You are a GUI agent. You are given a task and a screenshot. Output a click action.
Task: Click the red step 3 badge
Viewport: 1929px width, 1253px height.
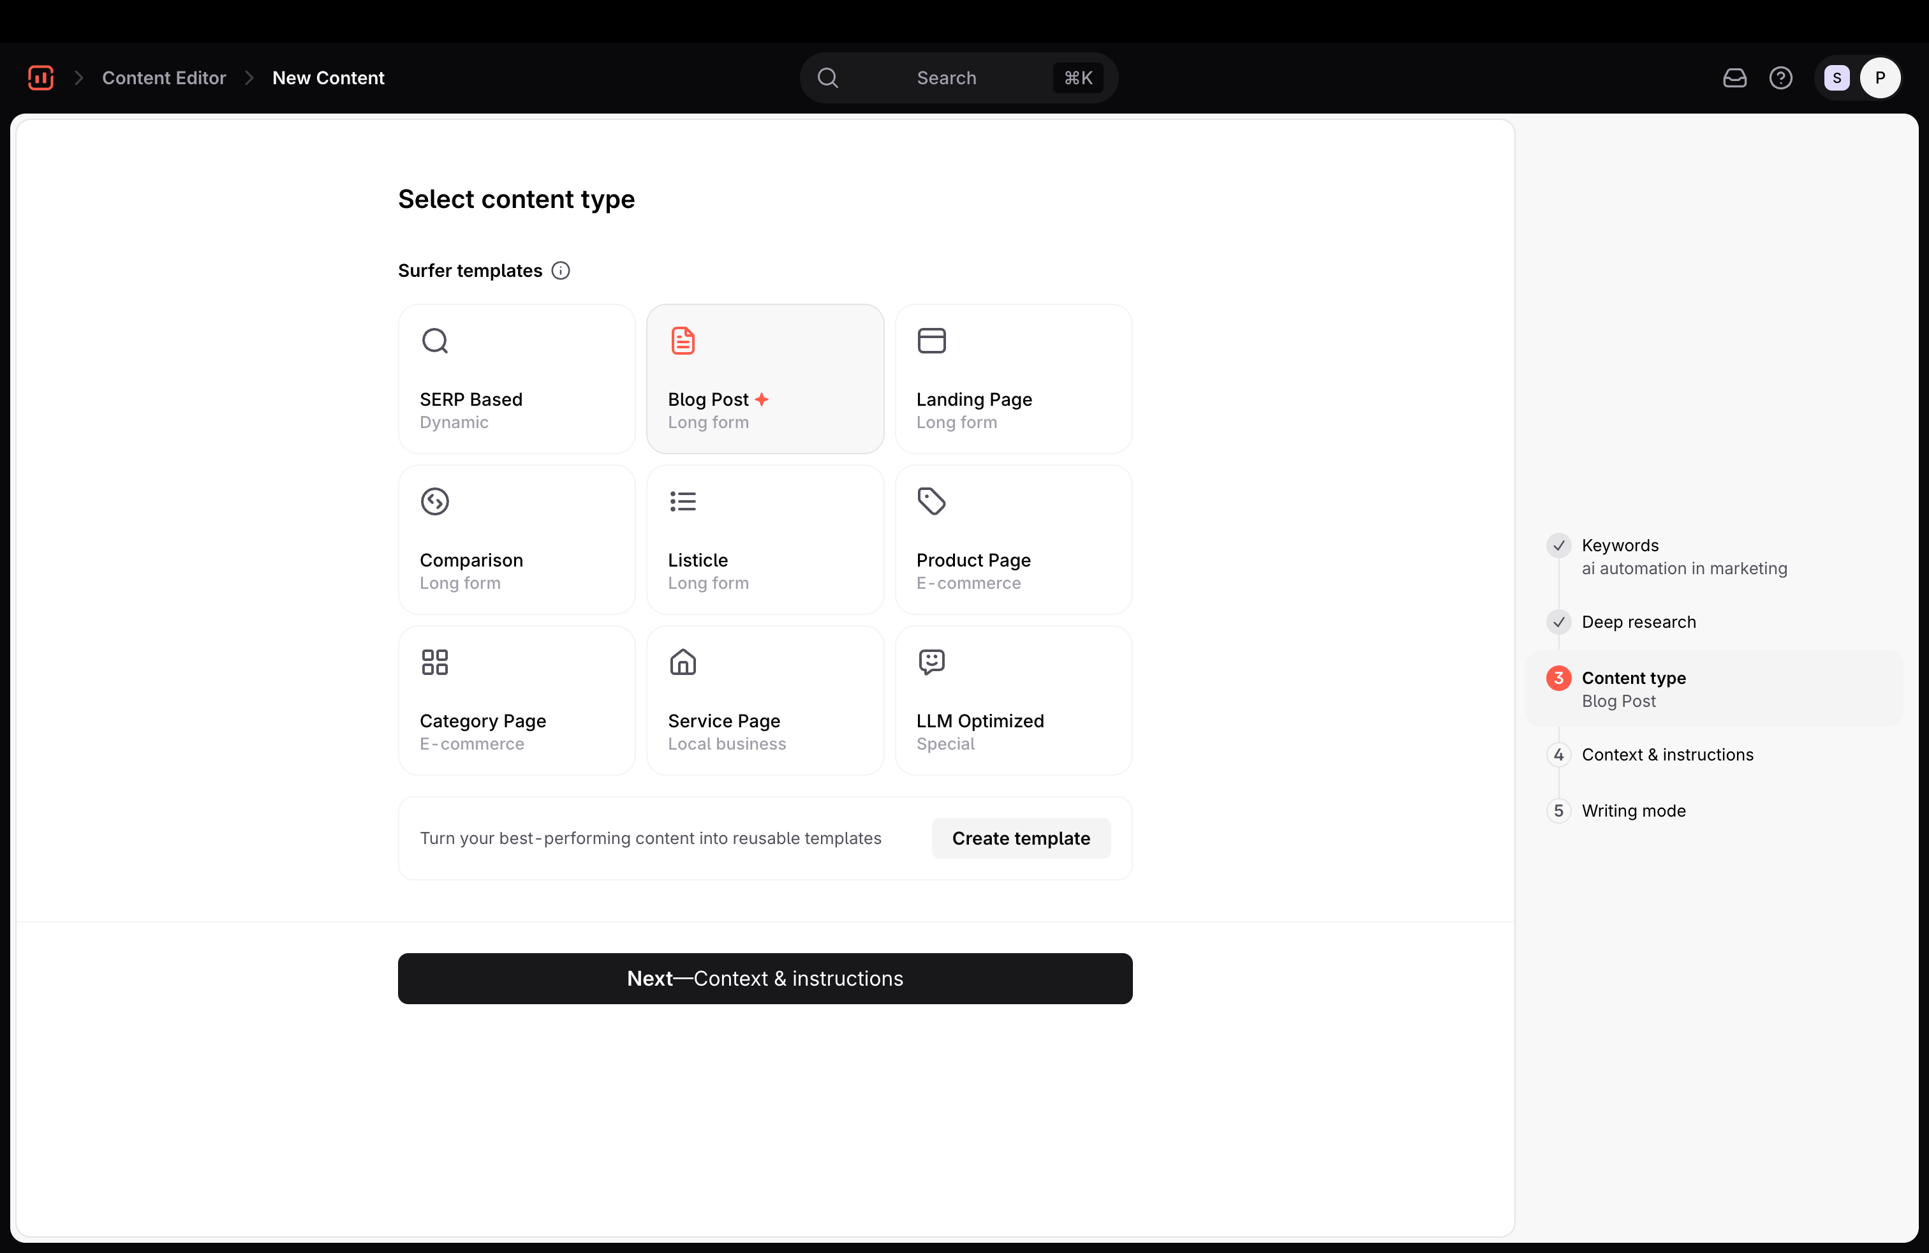pos(1558,678)
